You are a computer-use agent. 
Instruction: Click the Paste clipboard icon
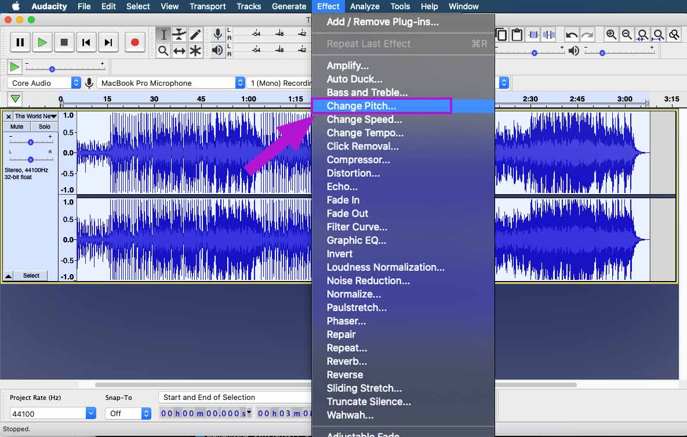(x=517, y=35)
